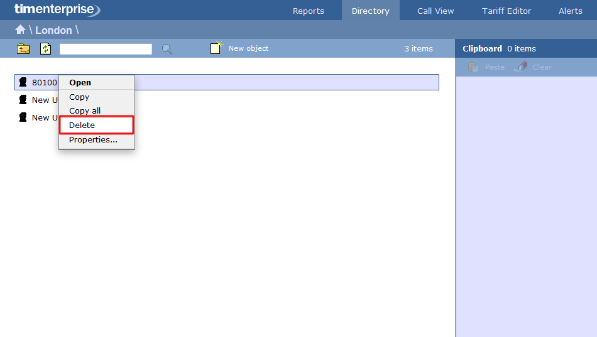Pick Copy all in context menu
Screen dimensions: 597x337
click(85, 110)
